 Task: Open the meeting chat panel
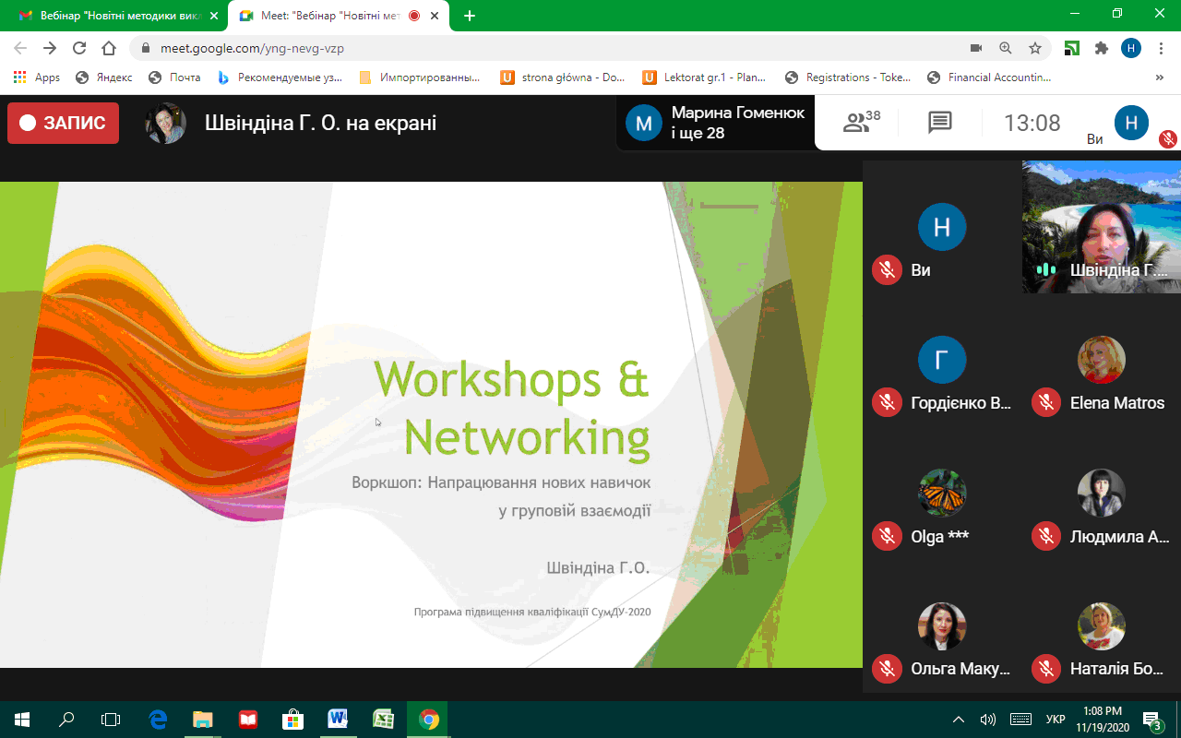pos(939,123)
